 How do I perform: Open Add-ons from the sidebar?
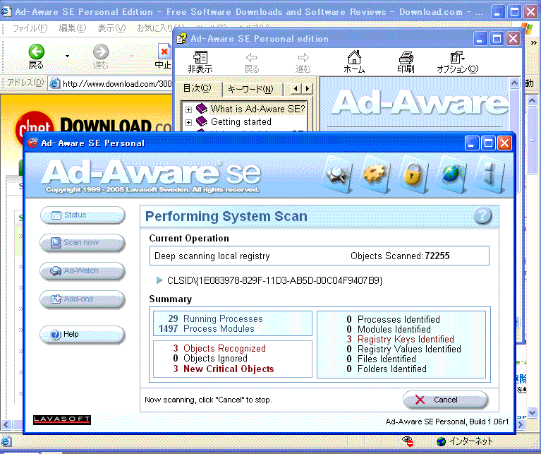tap(82, 299)
